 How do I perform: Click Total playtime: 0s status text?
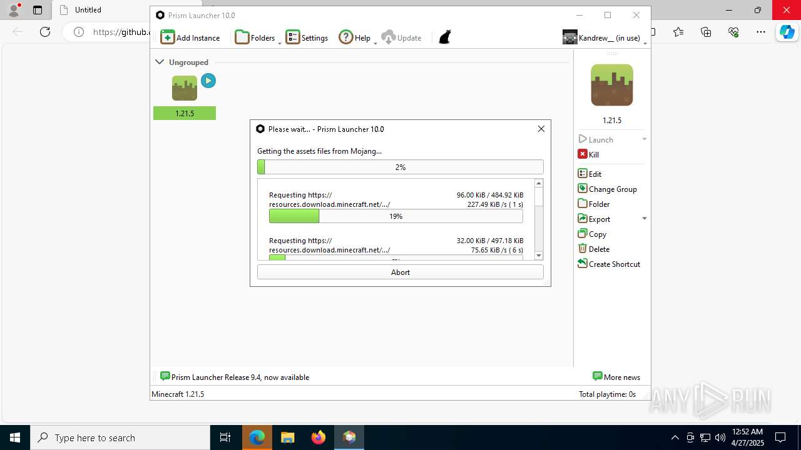(x=607, y=394)
